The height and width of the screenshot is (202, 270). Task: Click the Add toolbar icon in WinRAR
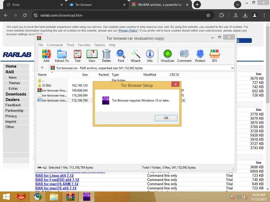pos(46,56)
